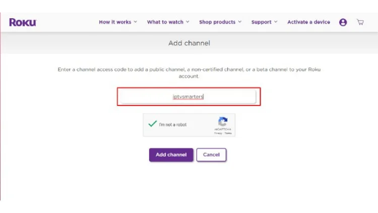Expand the chevron beside What to watch
378x213 pixels.
187,22
